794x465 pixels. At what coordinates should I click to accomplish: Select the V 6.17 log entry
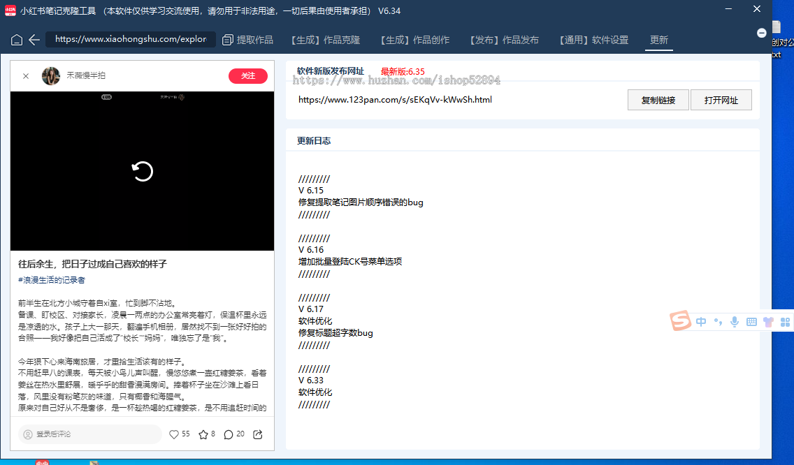click(311, 309)
